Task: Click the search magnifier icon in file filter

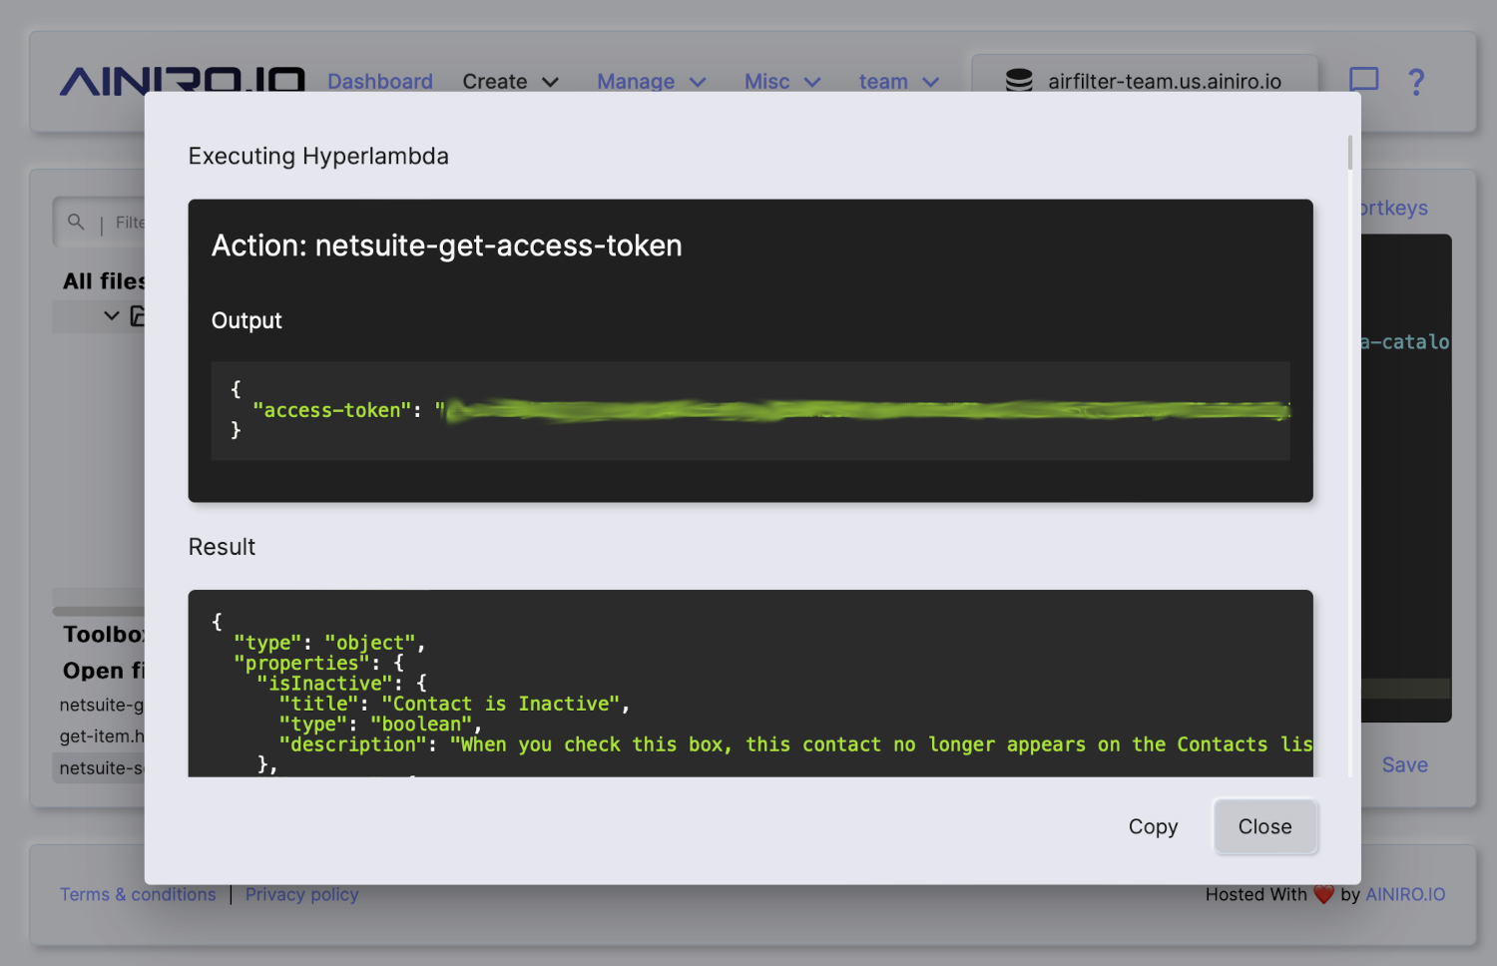Action: 76,222
